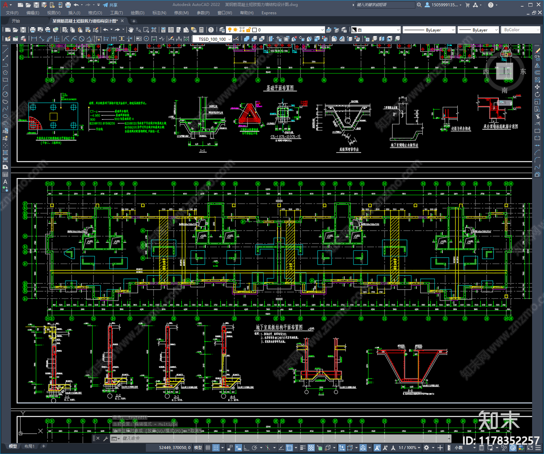Select the Hatch tool in the left toolbar
Screen dimensions: 544x454
pos(5,152)
